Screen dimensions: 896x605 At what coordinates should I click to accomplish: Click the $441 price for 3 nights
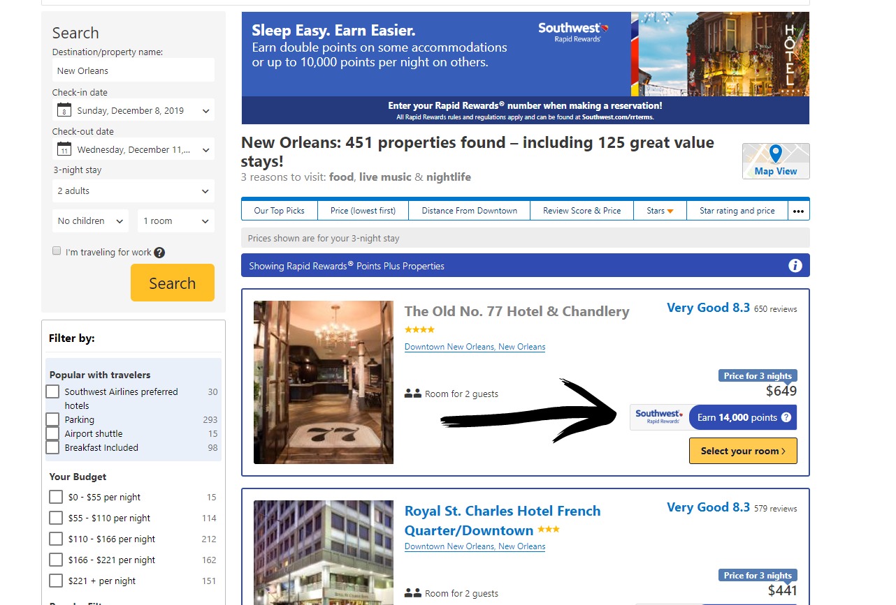(x=782, y=590)
